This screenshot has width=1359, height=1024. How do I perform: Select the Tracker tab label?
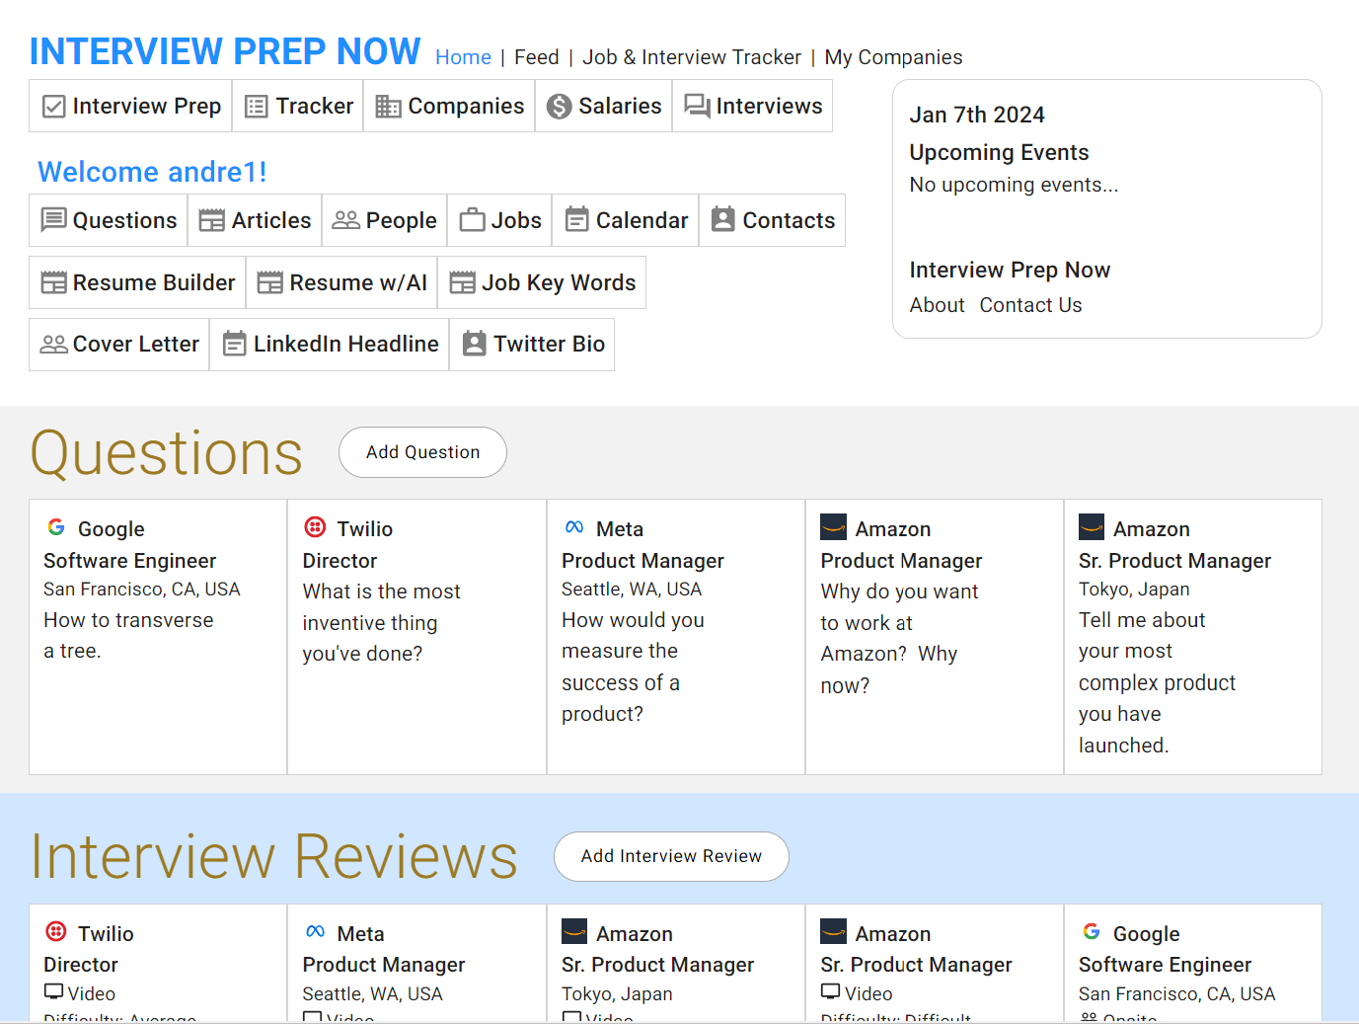(x=315, y=106)
